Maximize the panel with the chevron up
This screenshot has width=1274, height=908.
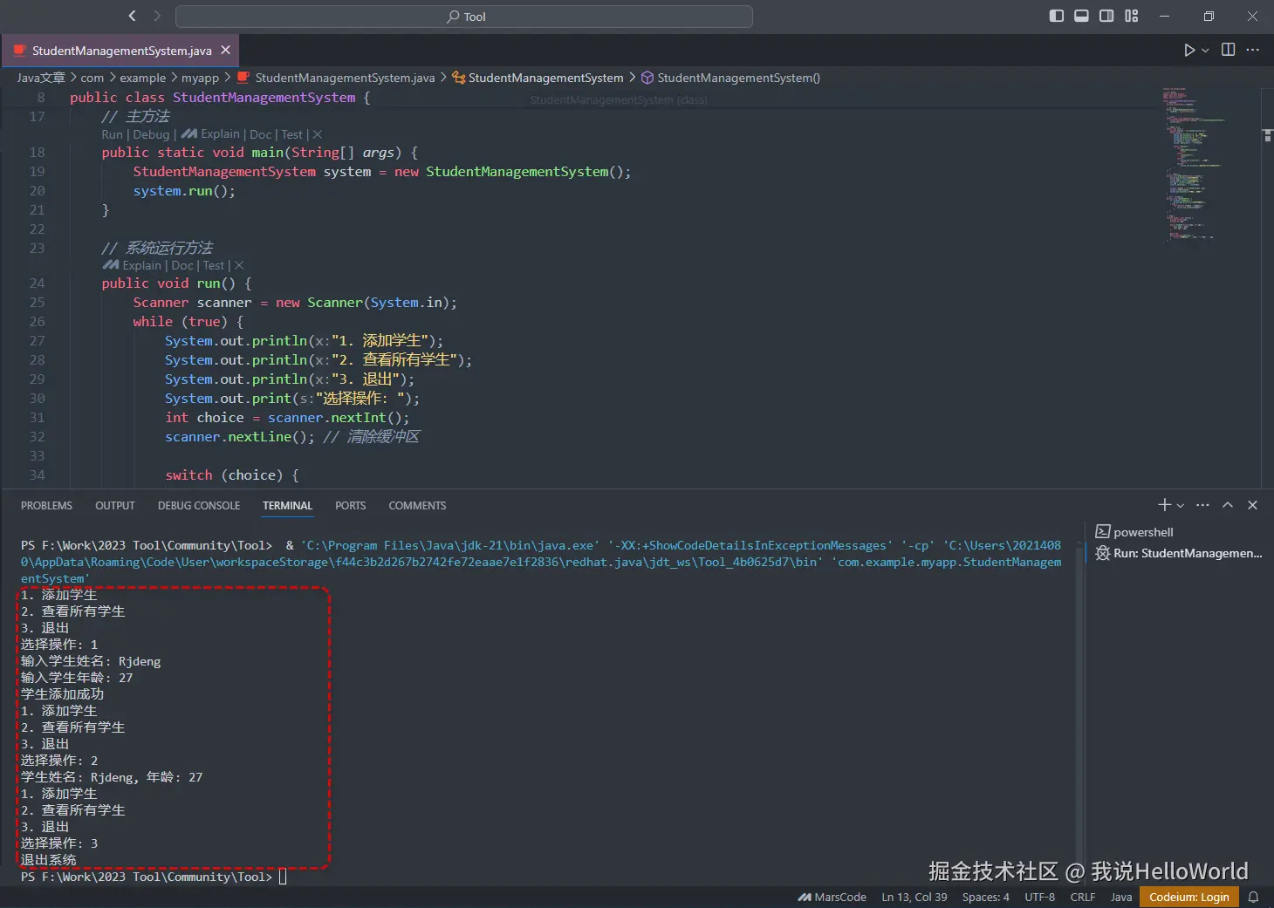pos(1228,505)
